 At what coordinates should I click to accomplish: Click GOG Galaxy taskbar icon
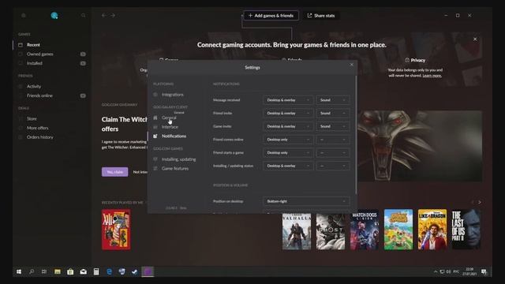pos(148,271)
